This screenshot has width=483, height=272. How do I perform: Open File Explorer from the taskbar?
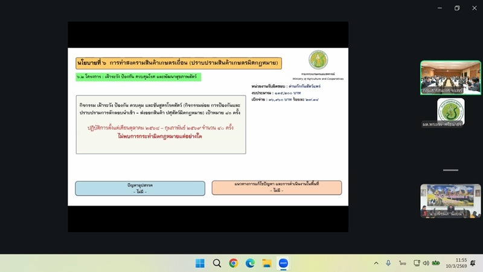point(266,263)
